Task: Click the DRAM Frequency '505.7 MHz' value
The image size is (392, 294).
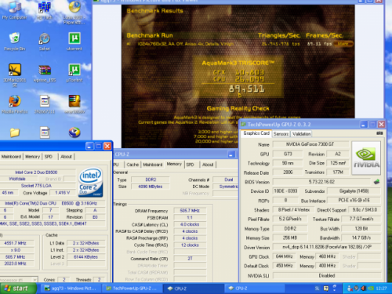Action: (190, 211)
